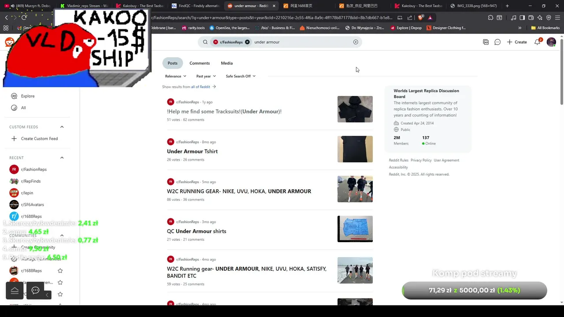Toggle the browser sidebar panel icon
The width and height of the screenshot is (564, 317).
[x=522, y=18]
